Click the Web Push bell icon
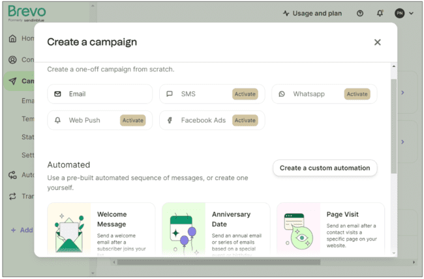 pos(57,120)
